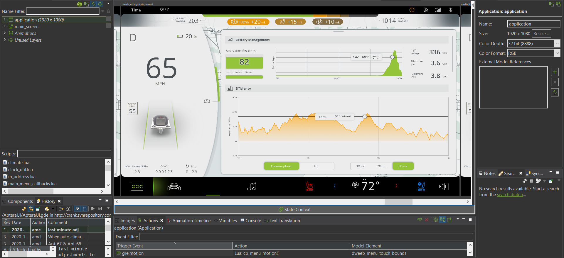Click the compare mode arrows icon in History

[x=61, y=209]
